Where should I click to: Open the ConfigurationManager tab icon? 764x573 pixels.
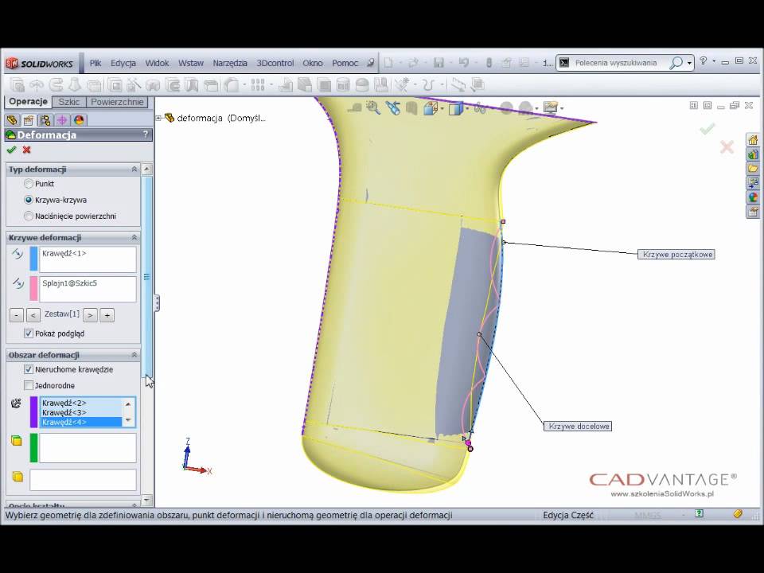point(45,120)
